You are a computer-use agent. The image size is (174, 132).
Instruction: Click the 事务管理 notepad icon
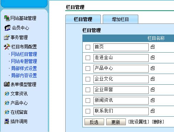click(7, 37)
